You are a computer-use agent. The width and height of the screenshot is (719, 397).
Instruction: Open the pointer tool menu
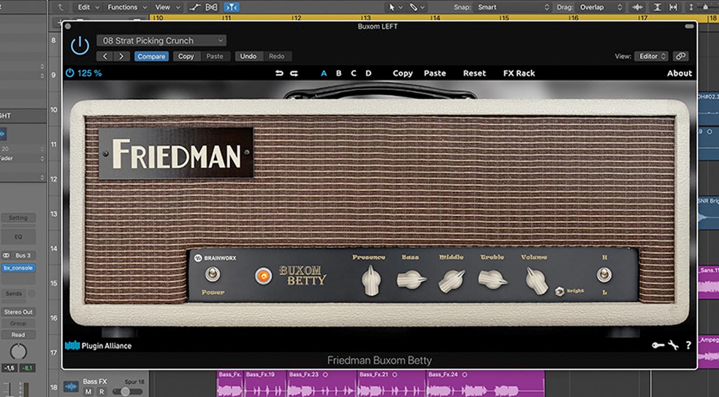[x=395, y=7]
